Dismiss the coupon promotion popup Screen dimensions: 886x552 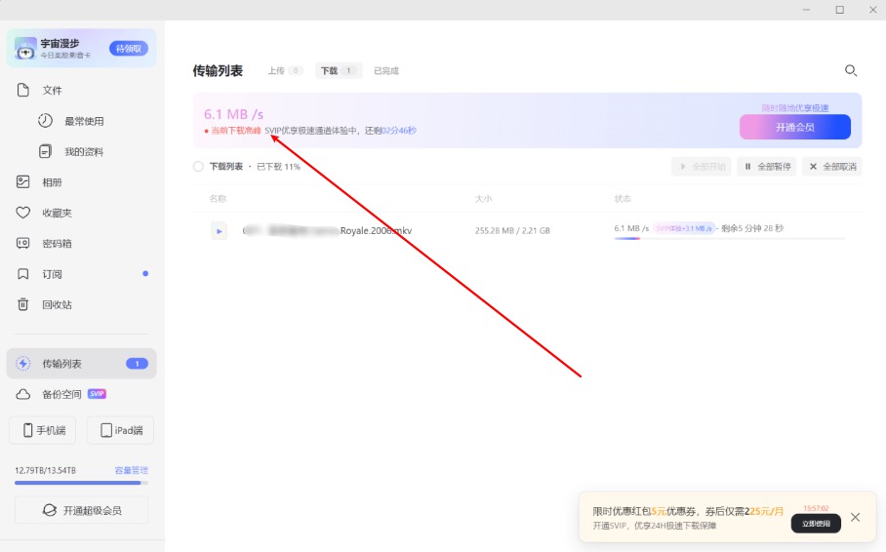point(856,517)
